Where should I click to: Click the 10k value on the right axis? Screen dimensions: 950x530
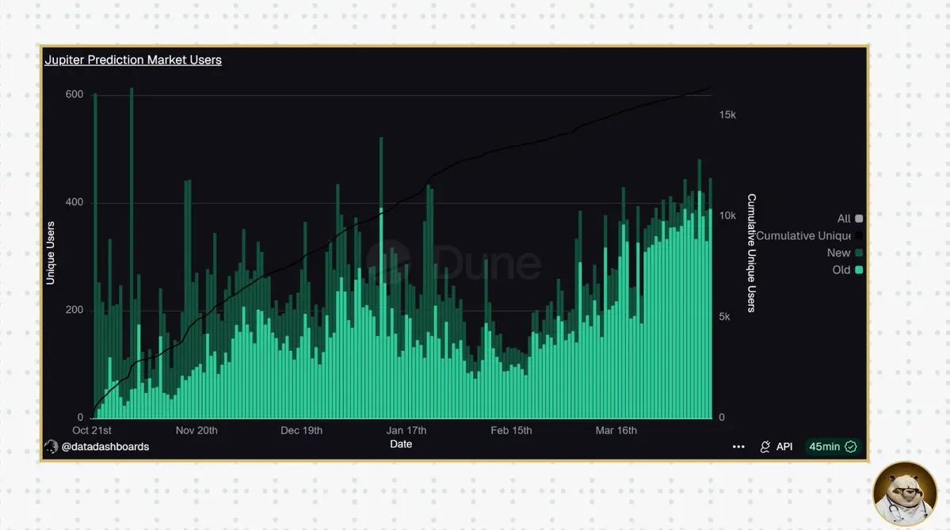727,215
